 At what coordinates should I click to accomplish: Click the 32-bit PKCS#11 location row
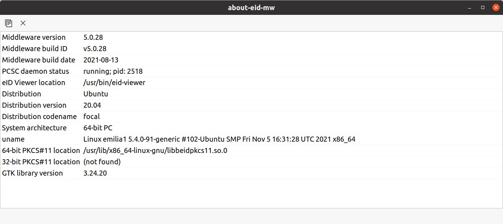pos(251,162)
